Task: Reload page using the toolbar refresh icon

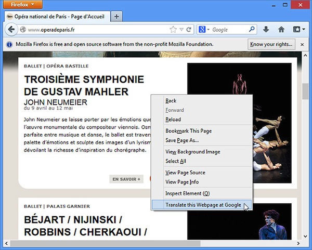Action: pyautogui.click(x=189, y=30)
